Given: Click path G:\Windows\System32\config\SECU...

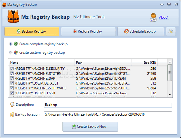Looking at the screenshot, I should 103,69.
